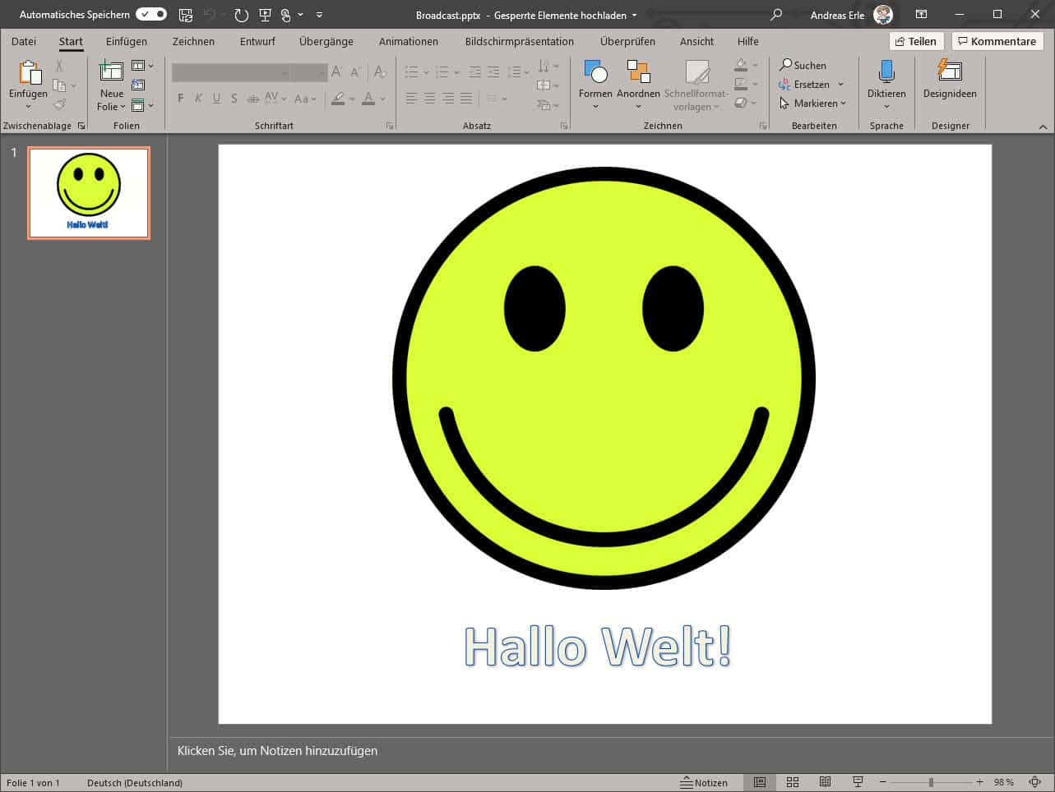Toggle the Automatisches Speichern switch

tap(150, 15)
